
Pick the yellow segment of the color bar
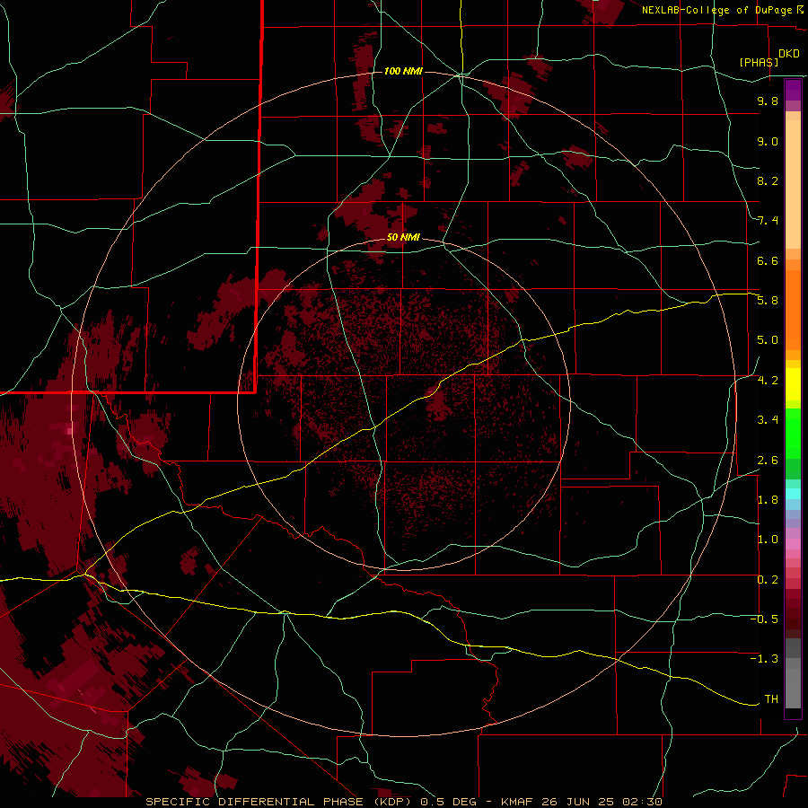pyautogui.click(x=793, y=384)
